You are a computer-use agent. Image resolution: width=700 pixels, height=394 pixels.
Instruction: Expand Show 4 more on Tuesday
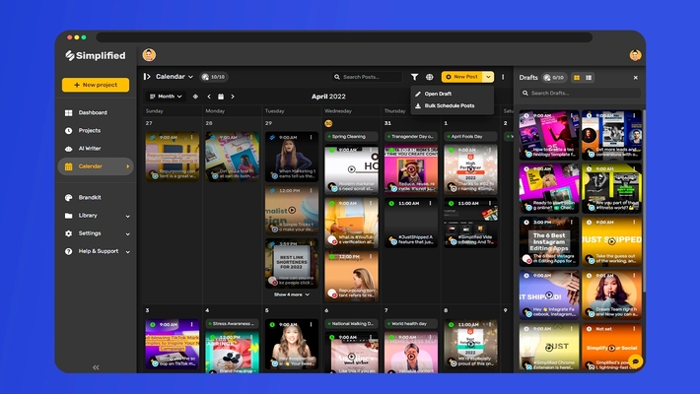[292, 295]
